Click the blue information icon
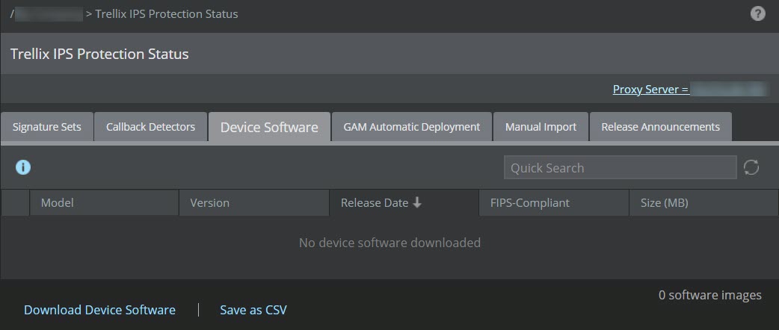The height and width of the screenshot is (330, 779). tap(23, 168)
